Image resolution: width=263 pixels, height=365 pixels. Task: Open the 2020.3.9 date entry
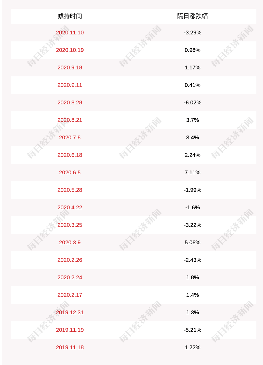(70, 243)
